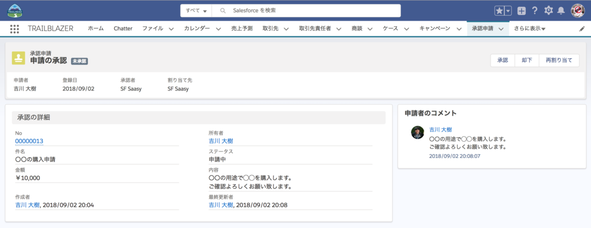Click the 申請者のコメント panel title

click(431, 113)
